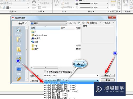Open the file name dropdown arrow
This screenshot has width=133, height=99.
click(98, 76)
